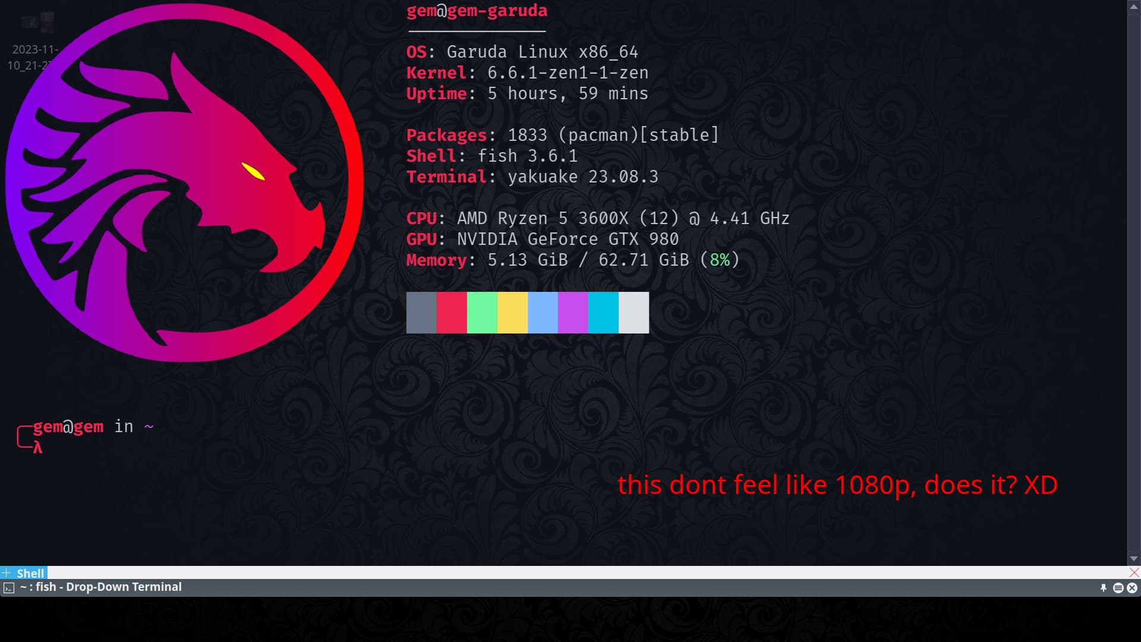Viewport: 1141px width, 642px height.
Task: Switch to the Shell session tab
Action: click(30, 573)
